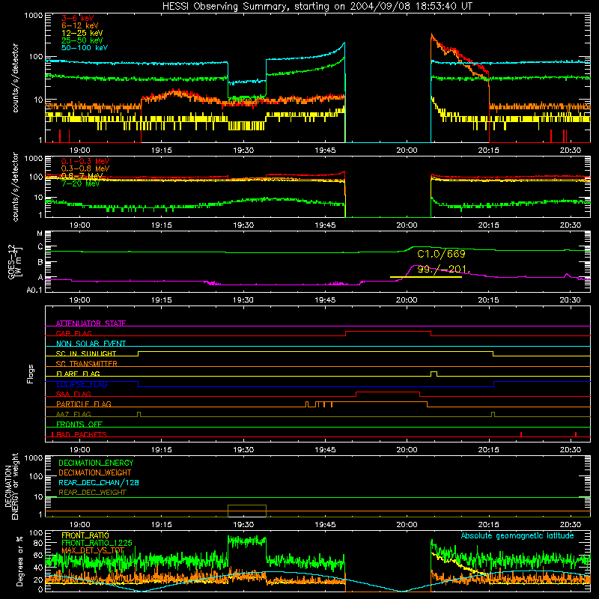Select the orange 6-12 keV legend label

click(x=80, y=25)
